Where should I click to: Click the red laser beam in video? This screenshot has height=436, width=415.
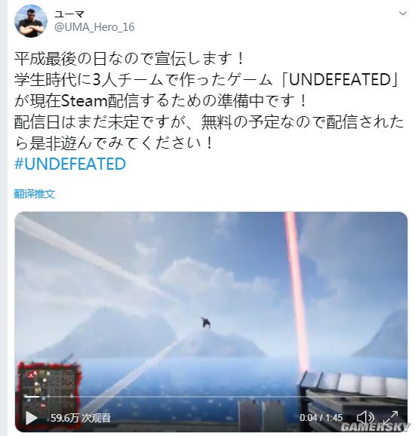point(297,292)
